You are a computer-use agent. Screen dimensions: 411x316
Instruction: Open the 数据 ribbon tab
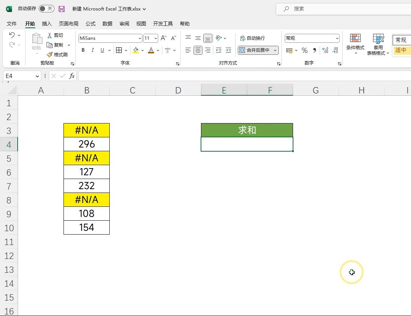coord(107,24)
